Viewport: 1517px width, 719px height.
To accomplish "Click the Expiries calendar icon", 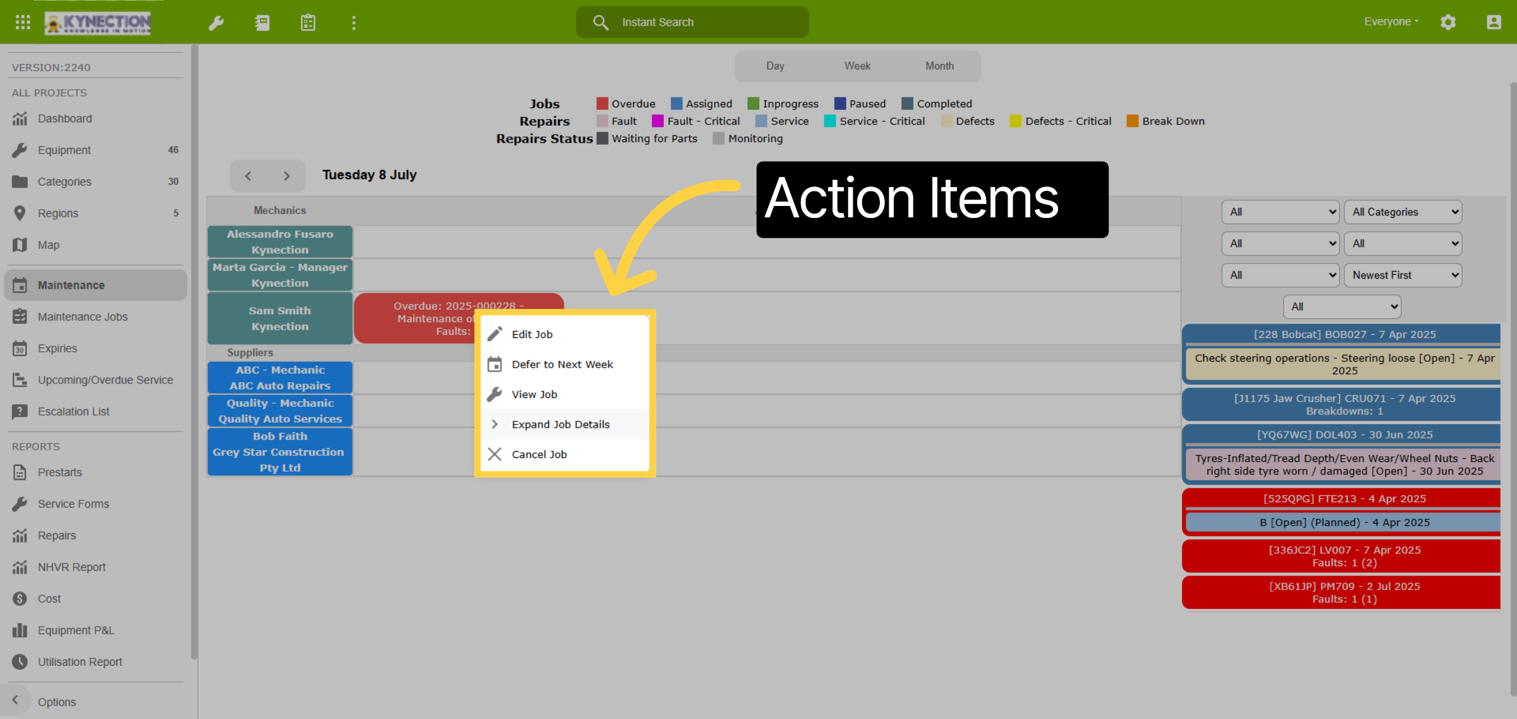I will 20,348.
